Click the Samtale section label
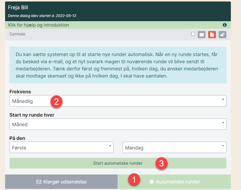 [17, 34]
